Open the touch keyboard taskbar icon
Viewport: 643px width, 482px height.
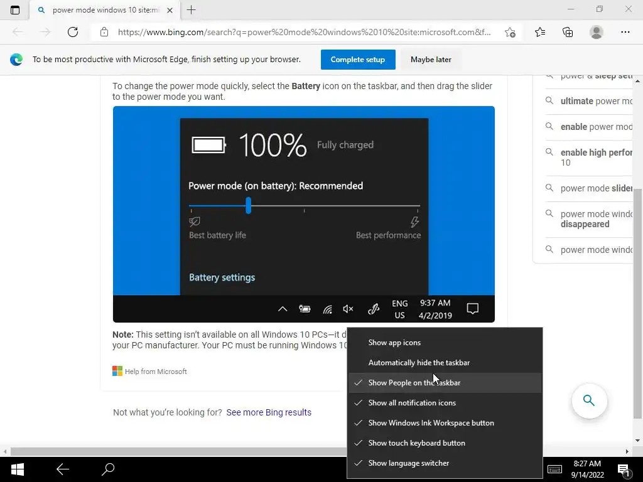click(x=555, y=469)
